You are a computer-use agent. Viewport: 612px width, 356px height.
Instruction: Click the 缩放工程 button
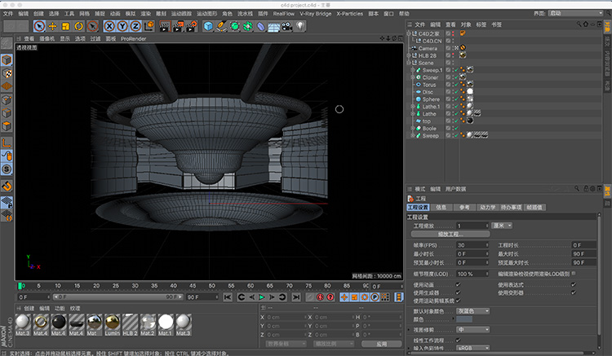click(x=450, y=234)
